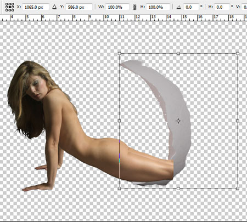The height and width of the screenshot is (222, 247).
Task: Click the bottom-middle transform handle
Action: 178,188
